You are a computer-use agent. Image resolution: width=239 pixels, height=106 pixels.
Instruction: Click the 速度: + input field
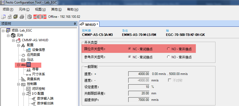[139, 74]
